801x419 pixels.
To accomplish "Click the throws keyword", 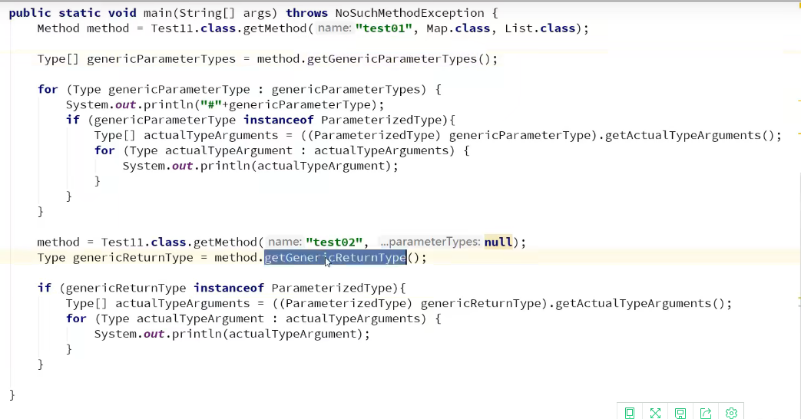I will click(306, 13).
